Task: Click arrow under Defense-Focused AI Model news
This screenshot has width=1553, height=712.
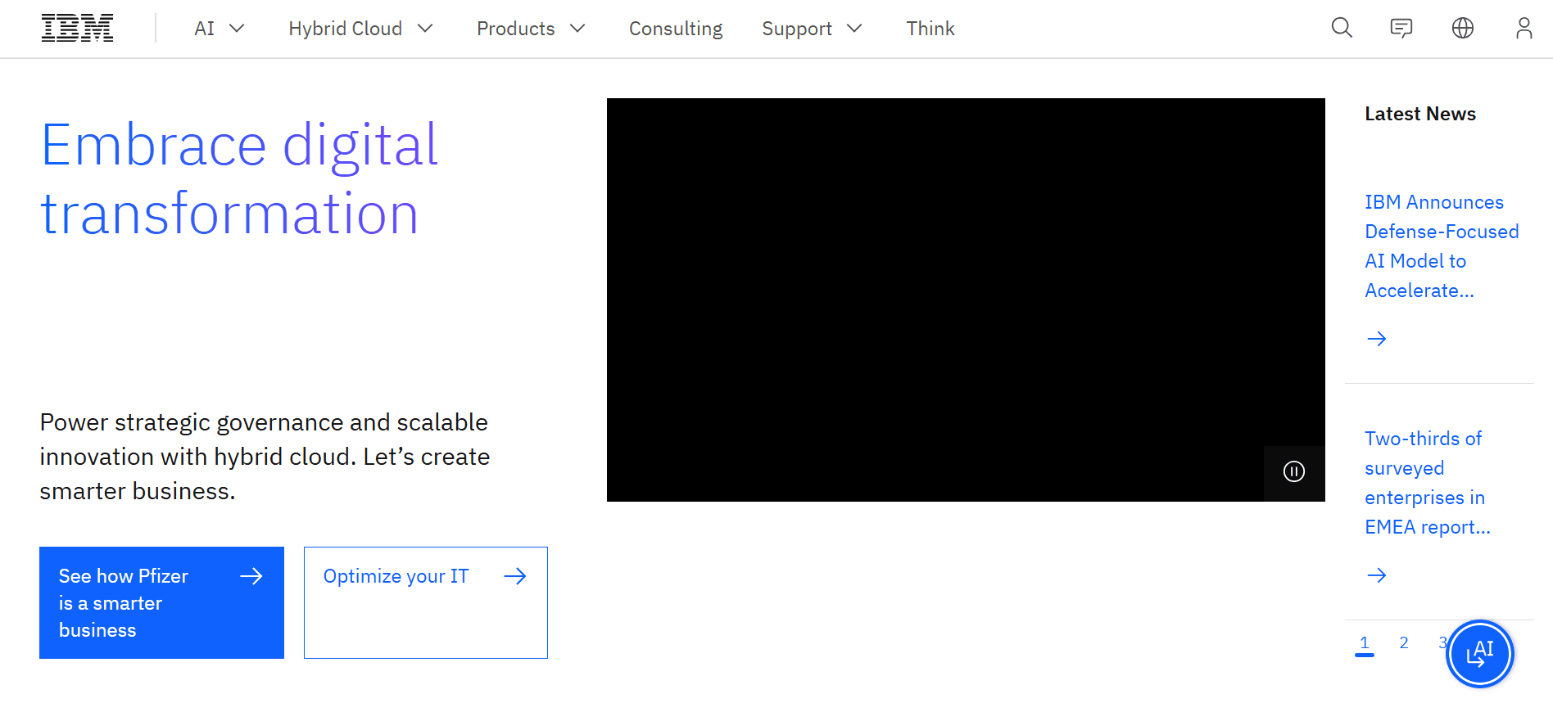Action: click(x=1377, y=339)
